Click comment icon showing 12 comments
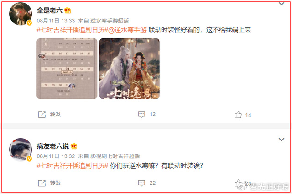Screen dimensions: 292x194 [x=141, y=114]
